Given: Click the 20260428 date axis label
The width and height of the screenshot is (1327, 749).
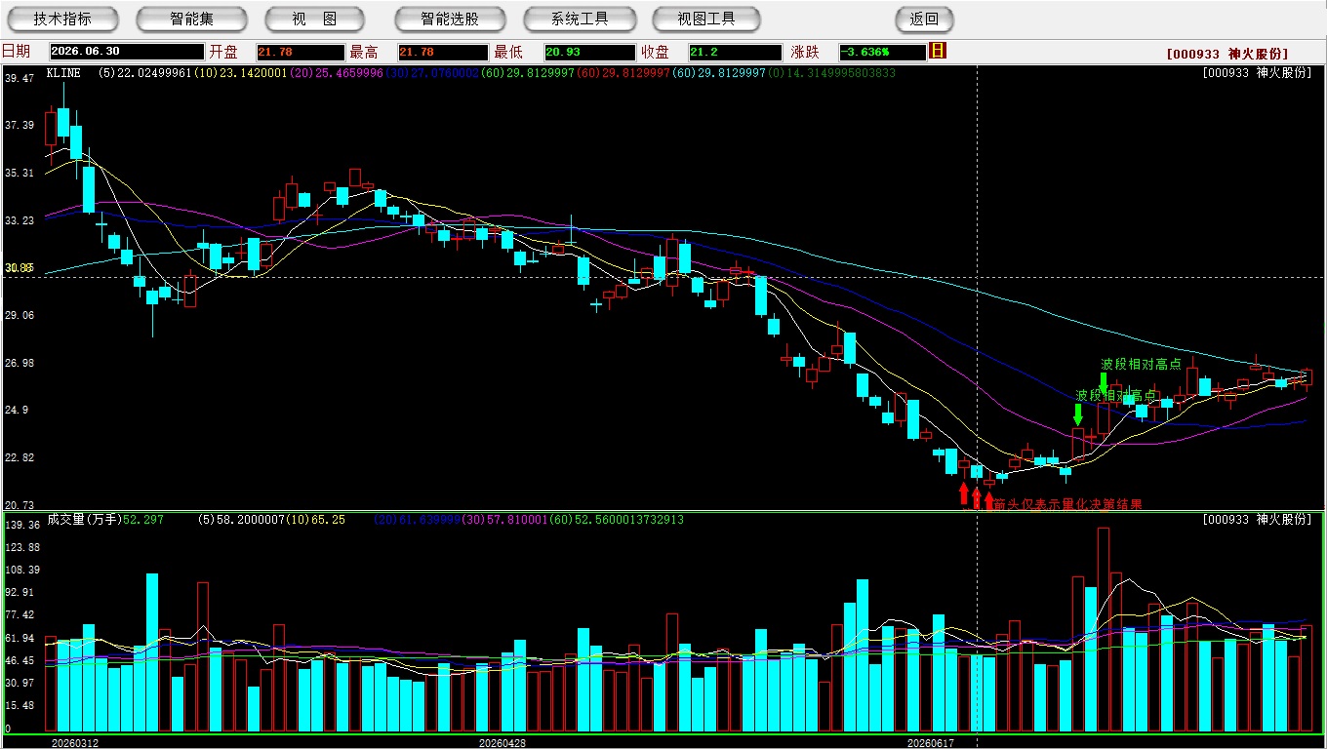Looking at the screenshot, I should click(503, 742).
